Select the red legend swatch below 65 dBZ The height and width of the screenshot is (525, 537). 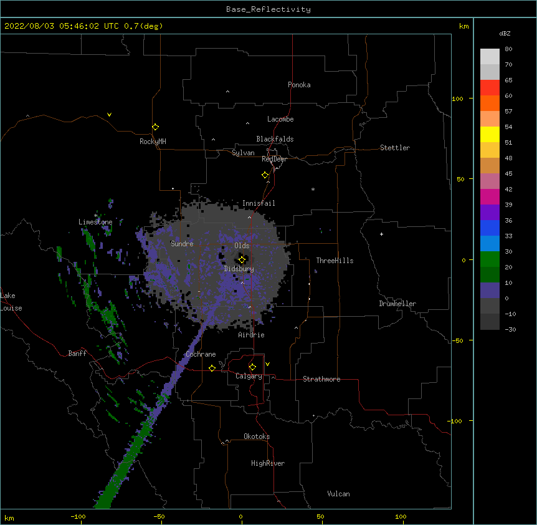490,87
